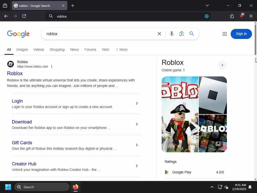
Task: Close the roblox Google Search tab
Action: tap(63, 6)
